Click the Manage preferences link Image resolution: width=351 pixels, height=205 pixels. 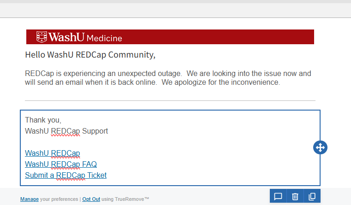point(30,199)
